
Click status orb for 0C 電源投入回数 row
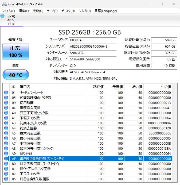coord(6,108)
